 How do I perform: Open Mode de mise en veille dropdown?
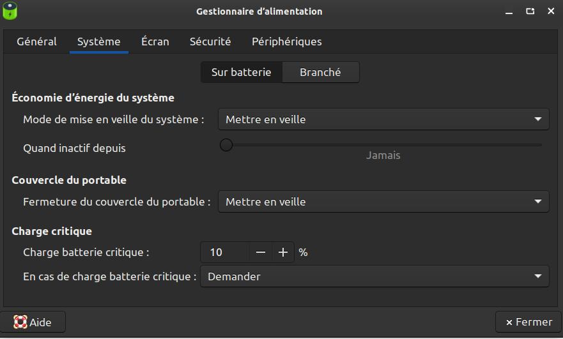coord(383,119)
